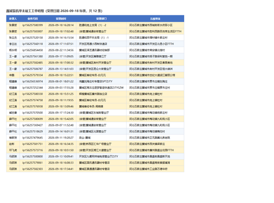Viewport: 274px width, 203px height.
Task: Click FTTH address in ip156257573716 row
Action: pos(151,150)
